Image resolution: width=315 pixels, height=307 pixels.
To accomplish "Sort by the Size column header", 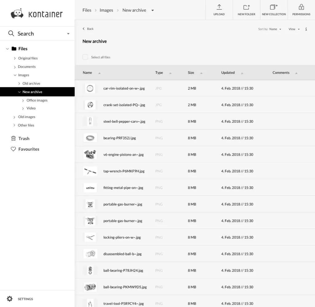I will (x=195, y=73).
